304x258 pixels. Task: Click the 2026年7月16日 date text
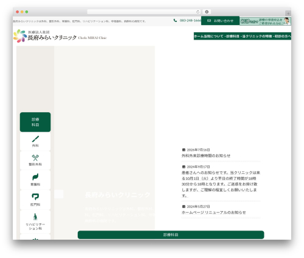coord(198,150)
